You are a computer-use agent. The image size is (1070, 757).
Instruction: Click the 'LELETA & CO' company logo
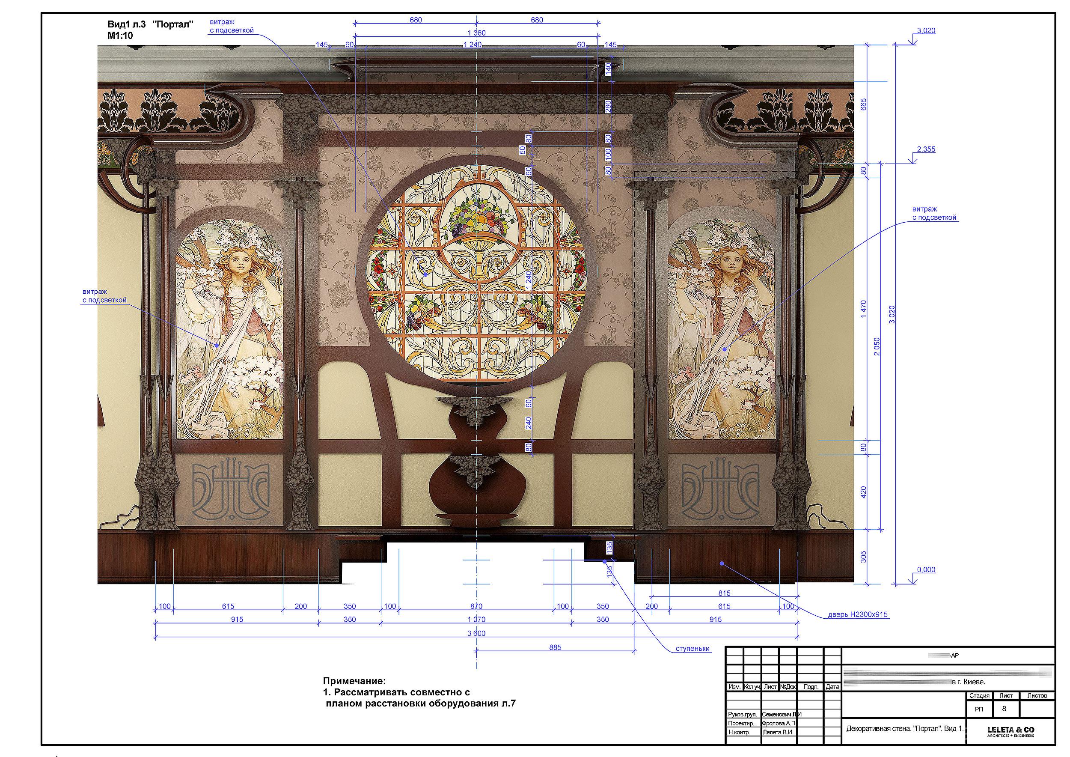point(1011,731)
